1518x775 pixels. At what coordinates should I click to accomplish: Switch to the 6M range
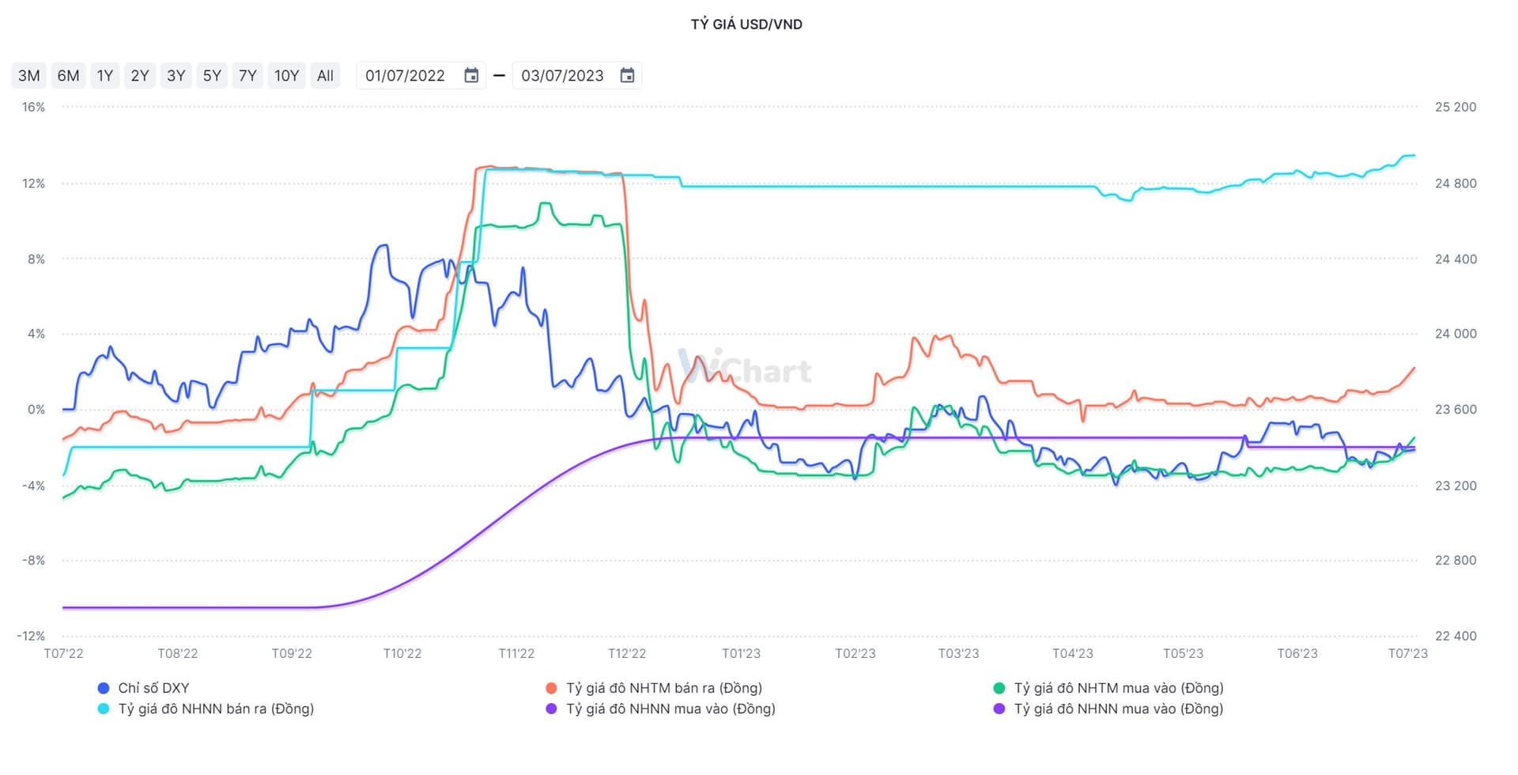pos(68,76)
